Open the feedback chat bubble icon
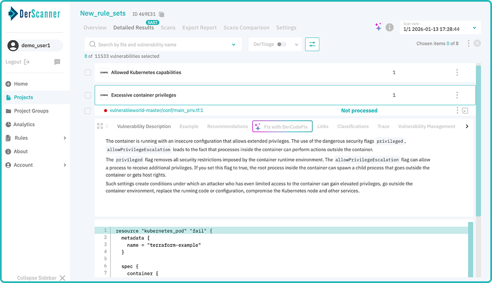492x283 pixels. click(x=57, y=62)
